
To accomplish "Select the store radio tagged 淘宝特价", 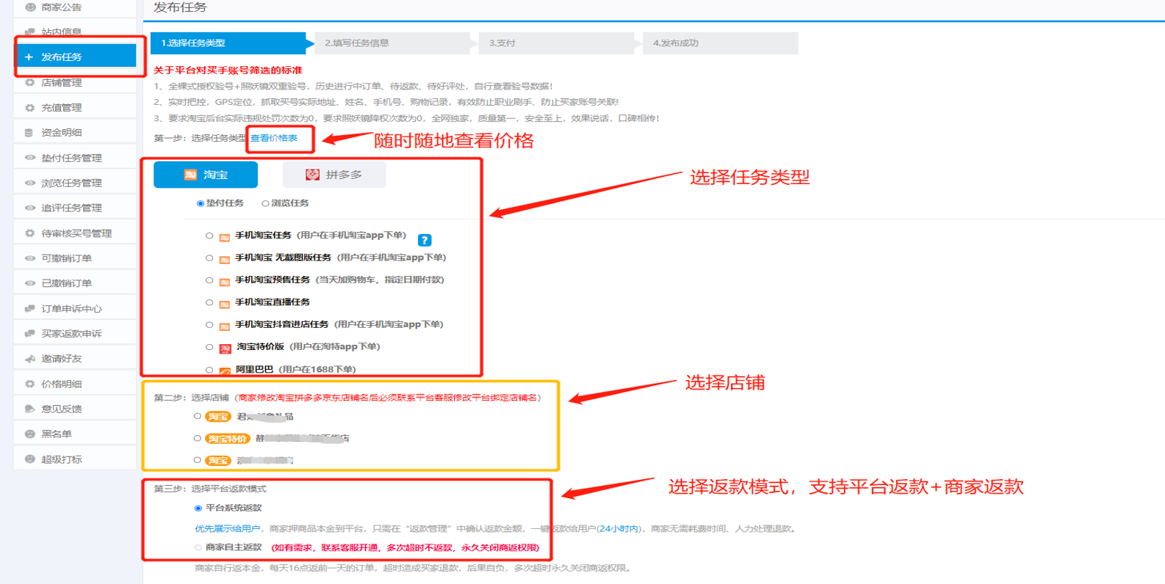I will tap(197, 438).
